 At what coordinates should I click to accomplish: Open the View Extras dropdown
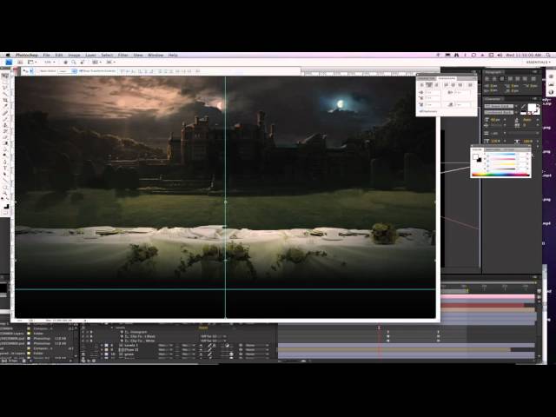(x=32, y=63)
